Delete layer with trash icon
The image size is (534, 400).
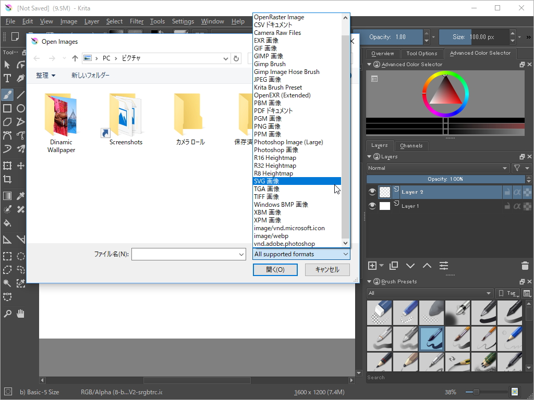[x=525, y=266]
